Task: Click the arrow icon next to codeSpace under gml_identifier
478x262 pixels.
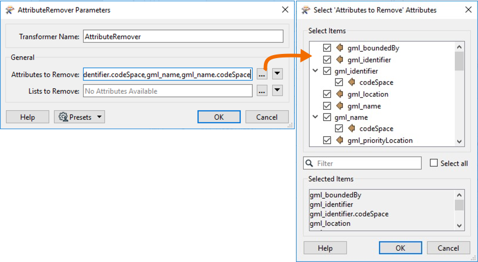Action: [x=352, y=82]
